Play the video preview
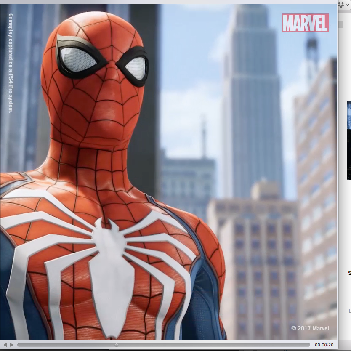 (12, 345)
